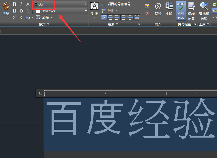Open 项目符号和编号 bullets and numbering dropdown

click(118, 4)
